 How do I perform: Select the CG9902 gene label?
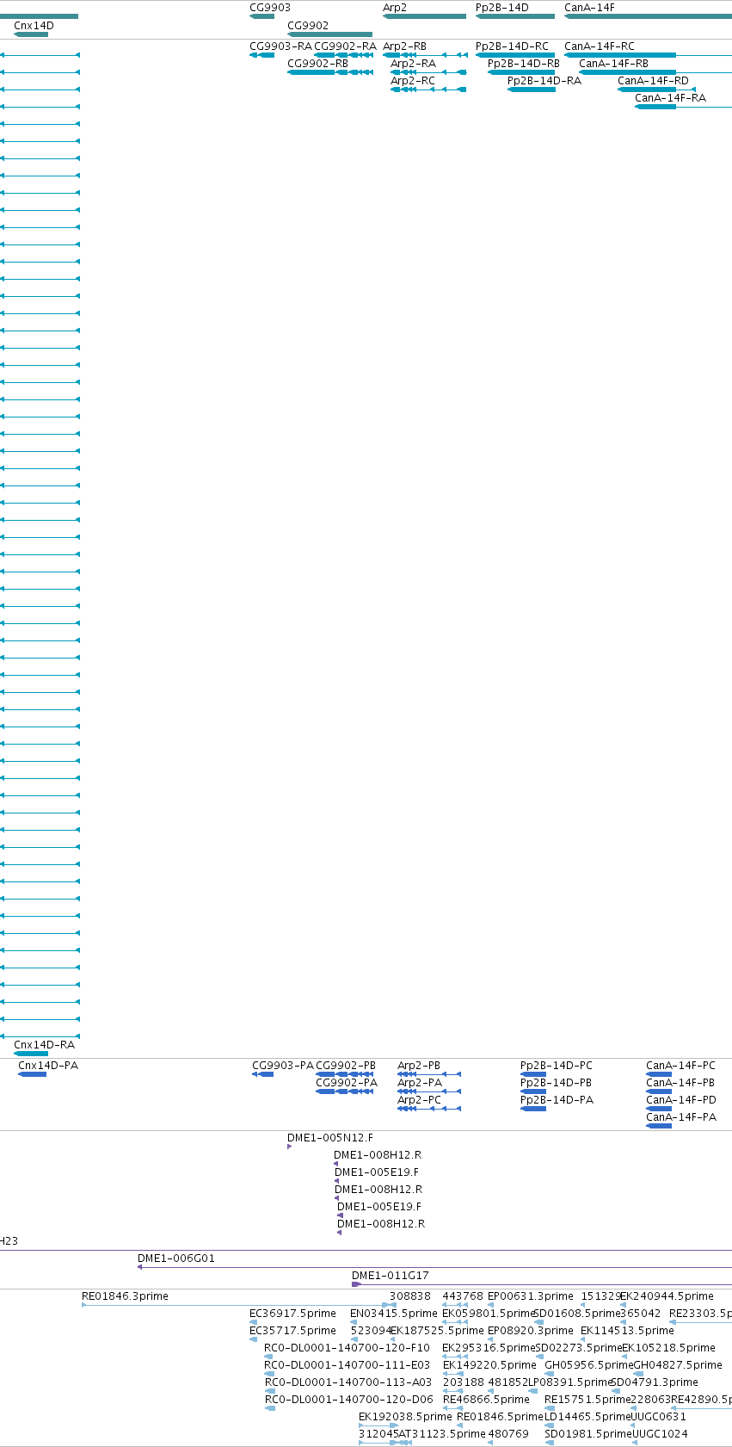click(x=308, y=26)
